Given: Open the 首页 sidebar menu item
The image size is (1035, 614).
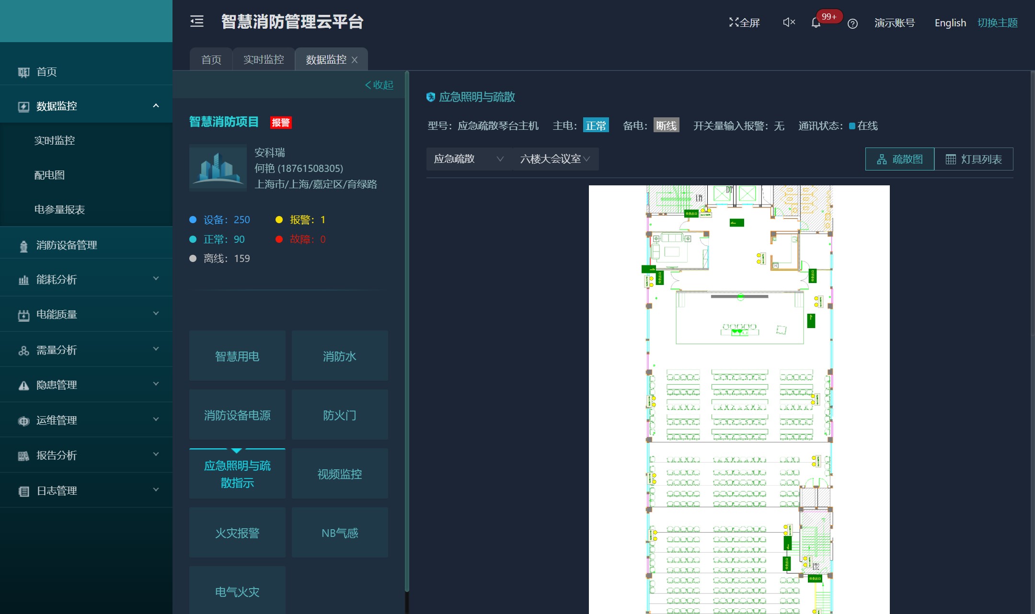Looking at the screenshot, I should 46,72.
